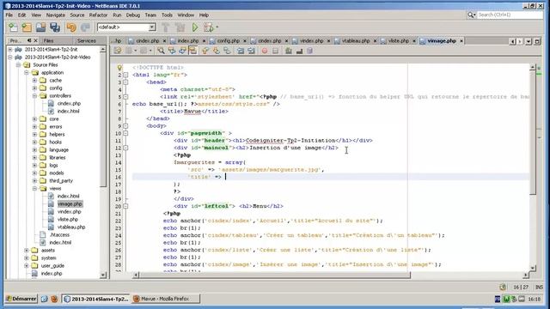Collapse the code fold at line 9

click(x=125, y=126)
